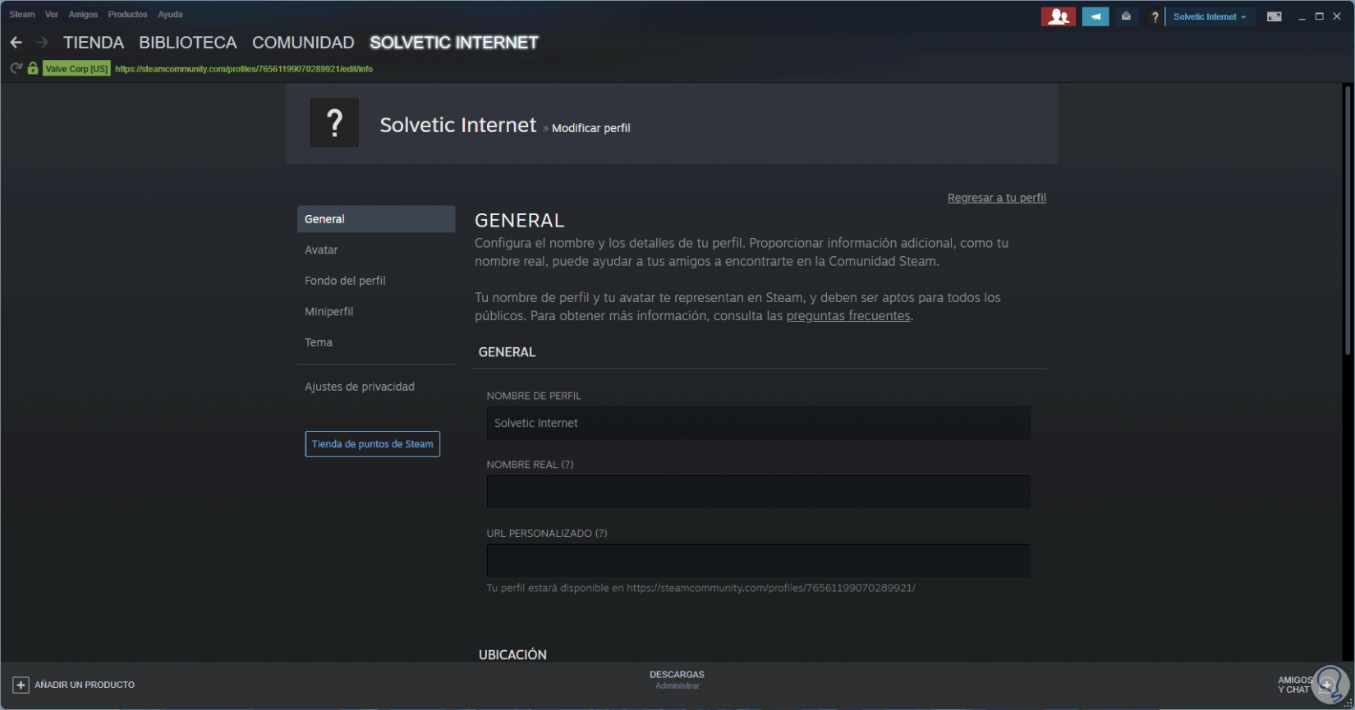Image resolution: width=1355 pixels, height=710 pixels.
Task: Focus the Nombre de perfil input field
Action: tap(758, 423)
